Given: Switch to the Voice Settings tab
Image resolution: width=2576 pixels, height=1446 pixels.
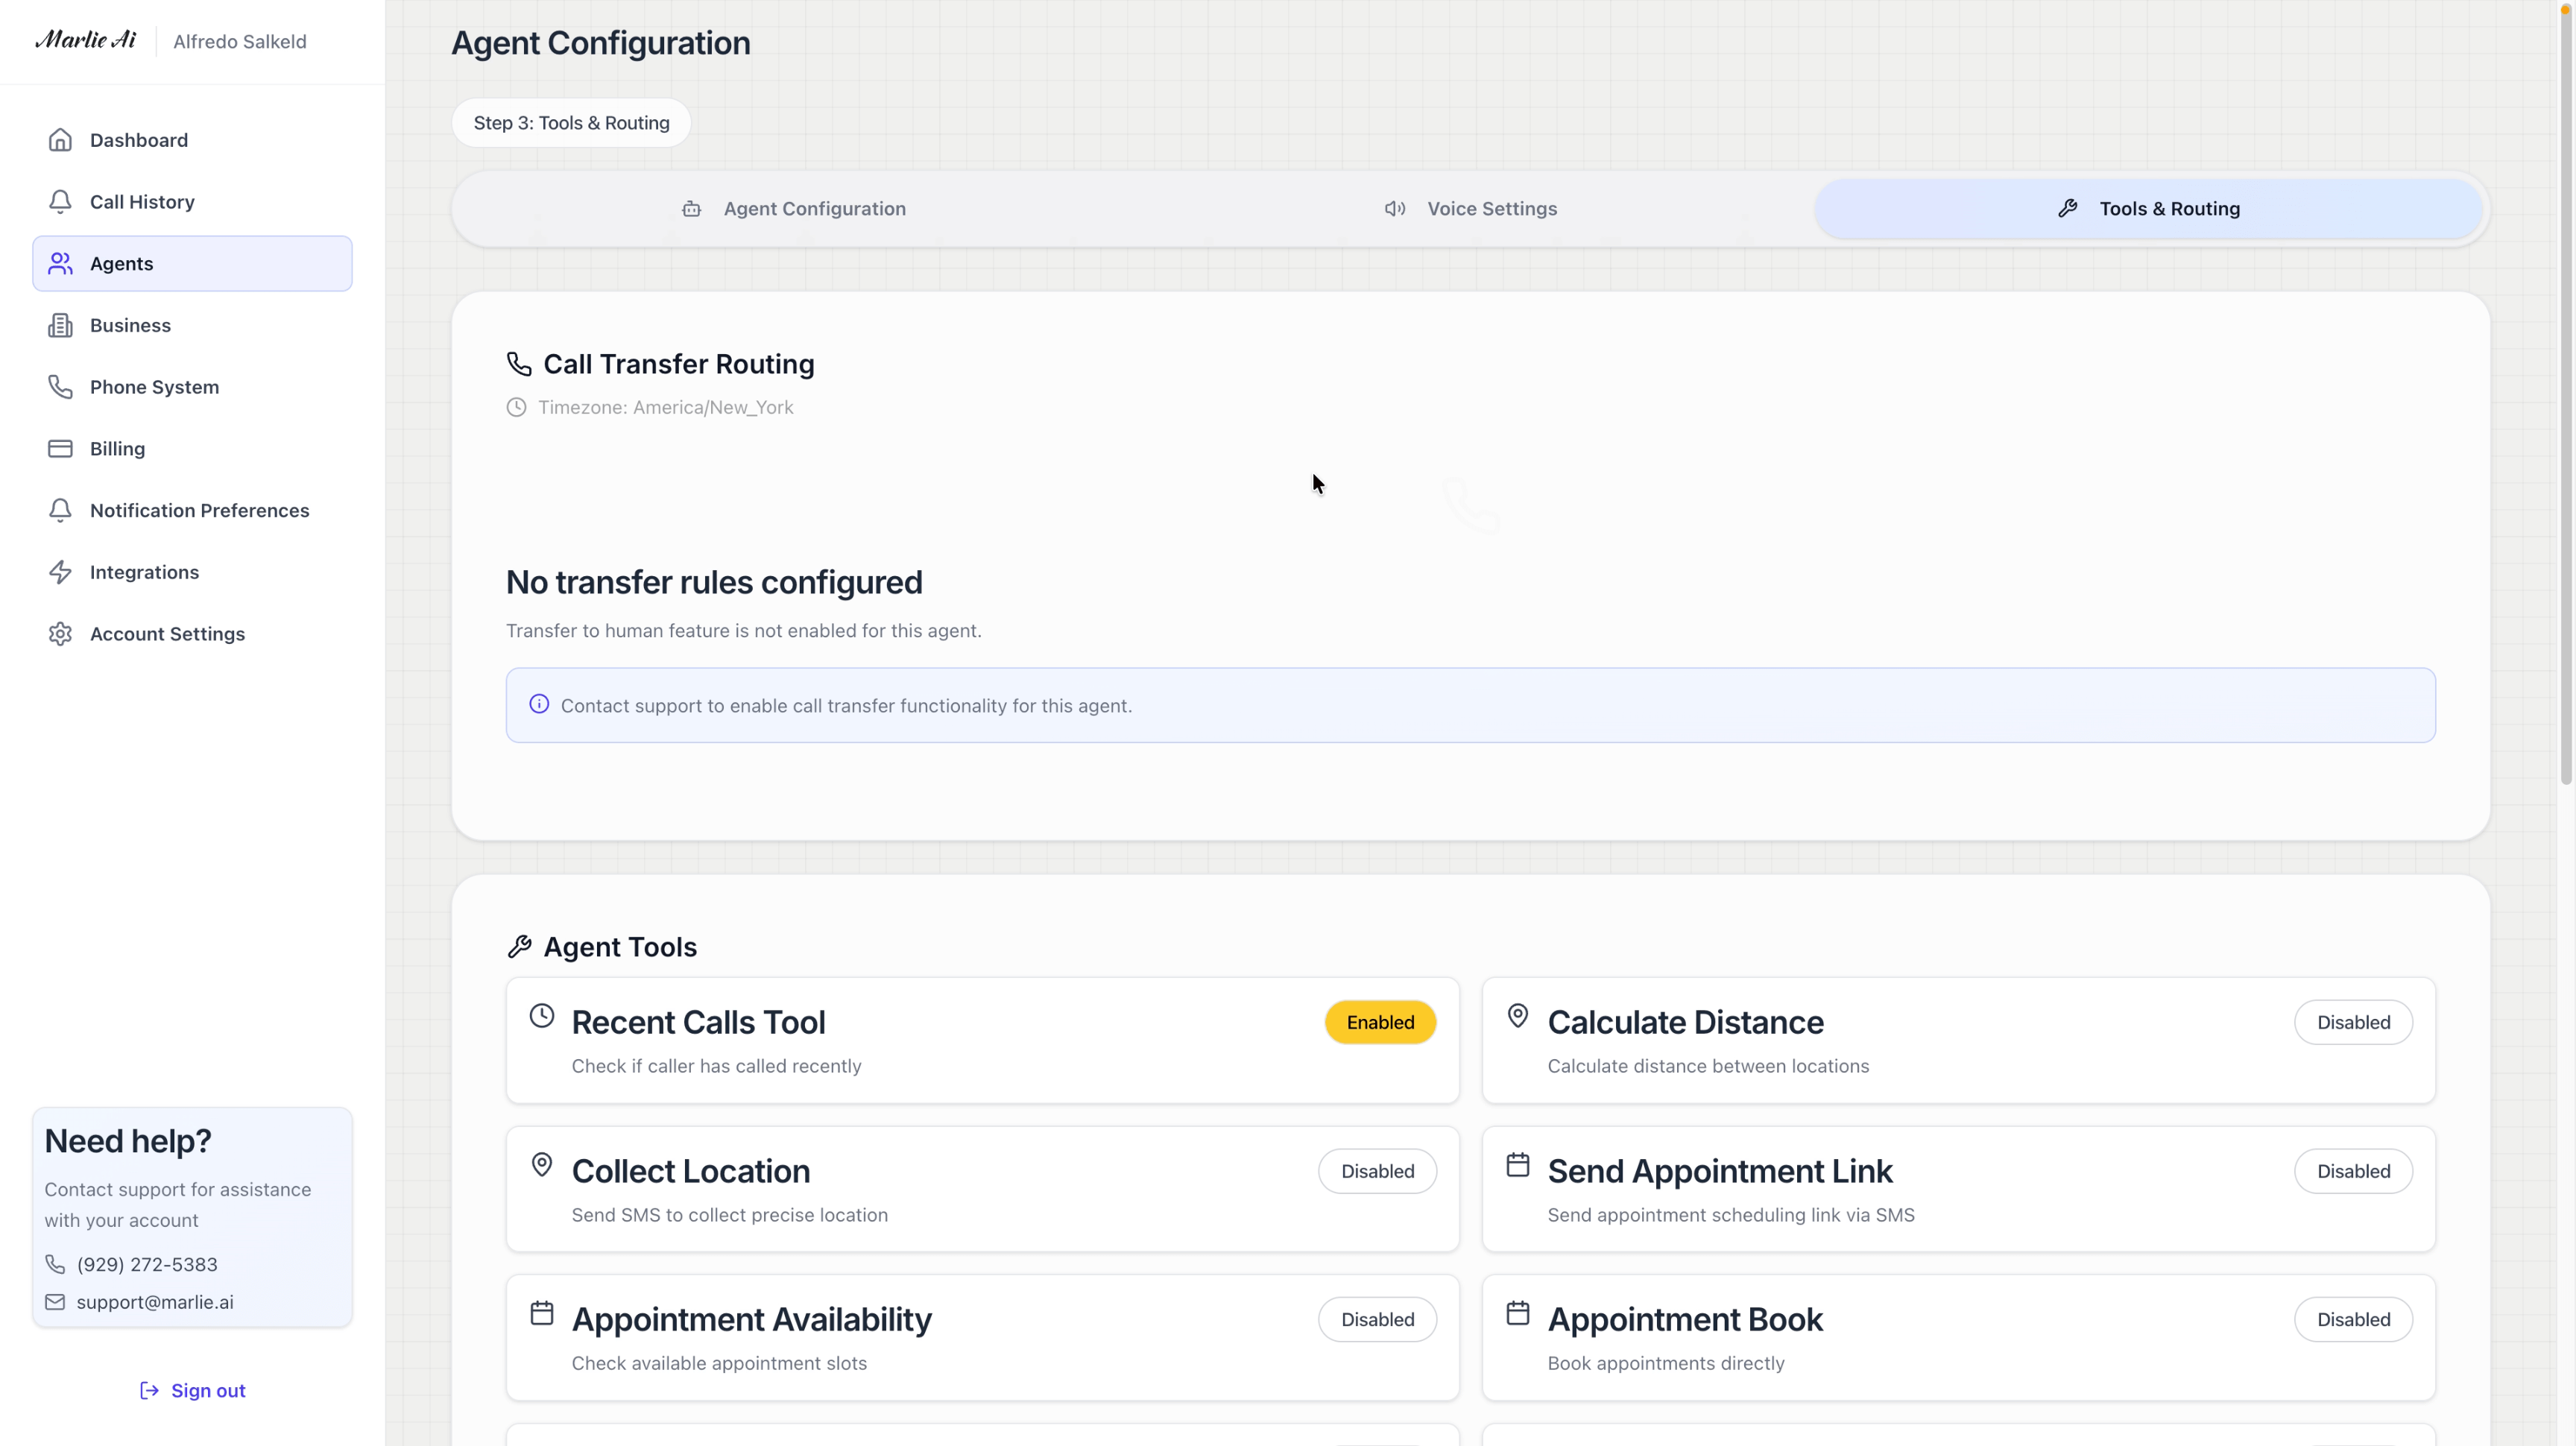Looking at the screenshot, I should (1471, 209).
